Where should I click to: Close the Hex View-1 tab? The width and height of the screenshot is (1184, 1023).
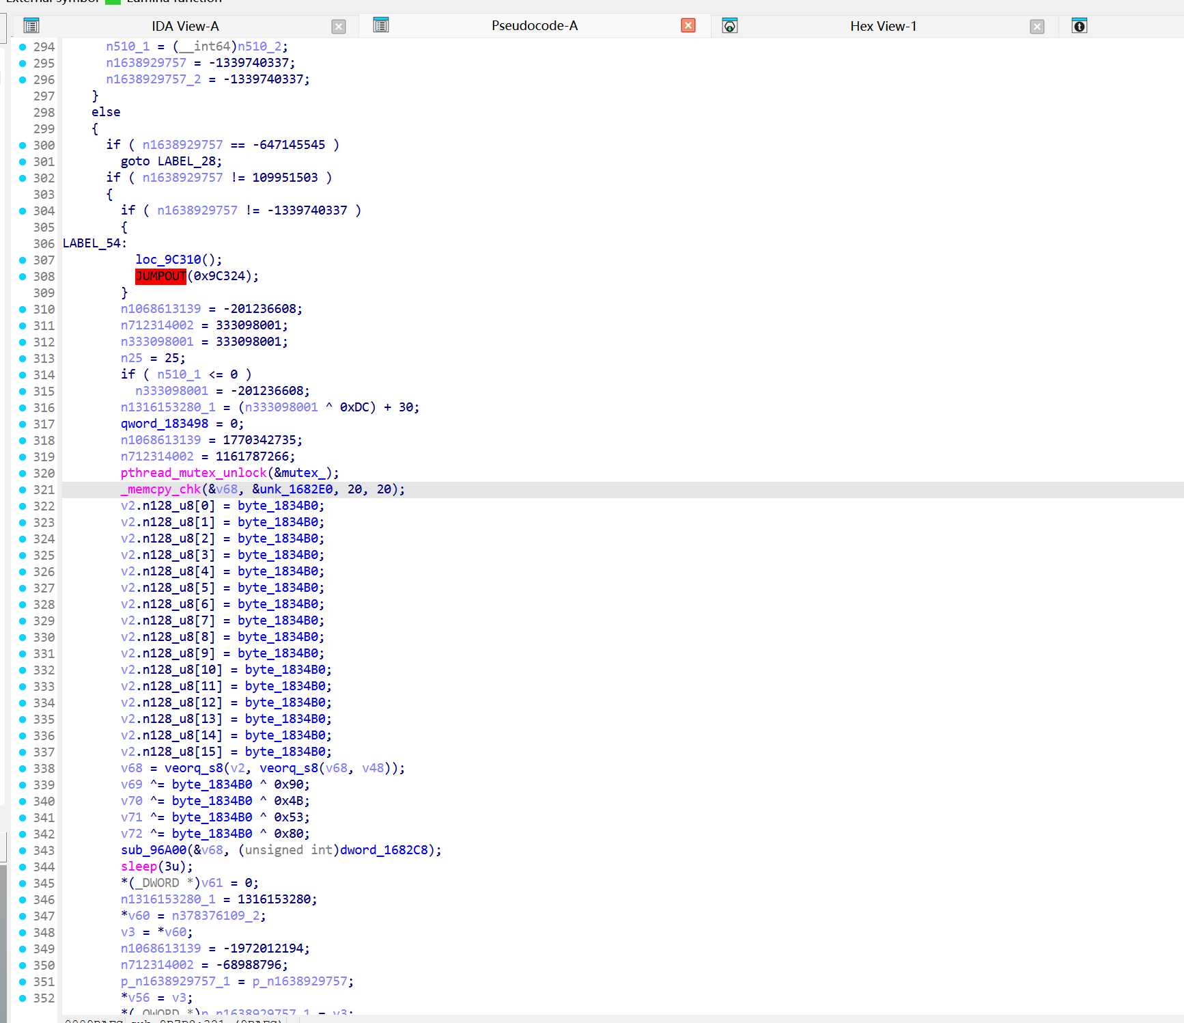point(1037,27)
